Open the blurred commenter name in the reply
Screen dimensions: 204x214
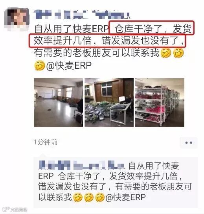click(81, 165)
